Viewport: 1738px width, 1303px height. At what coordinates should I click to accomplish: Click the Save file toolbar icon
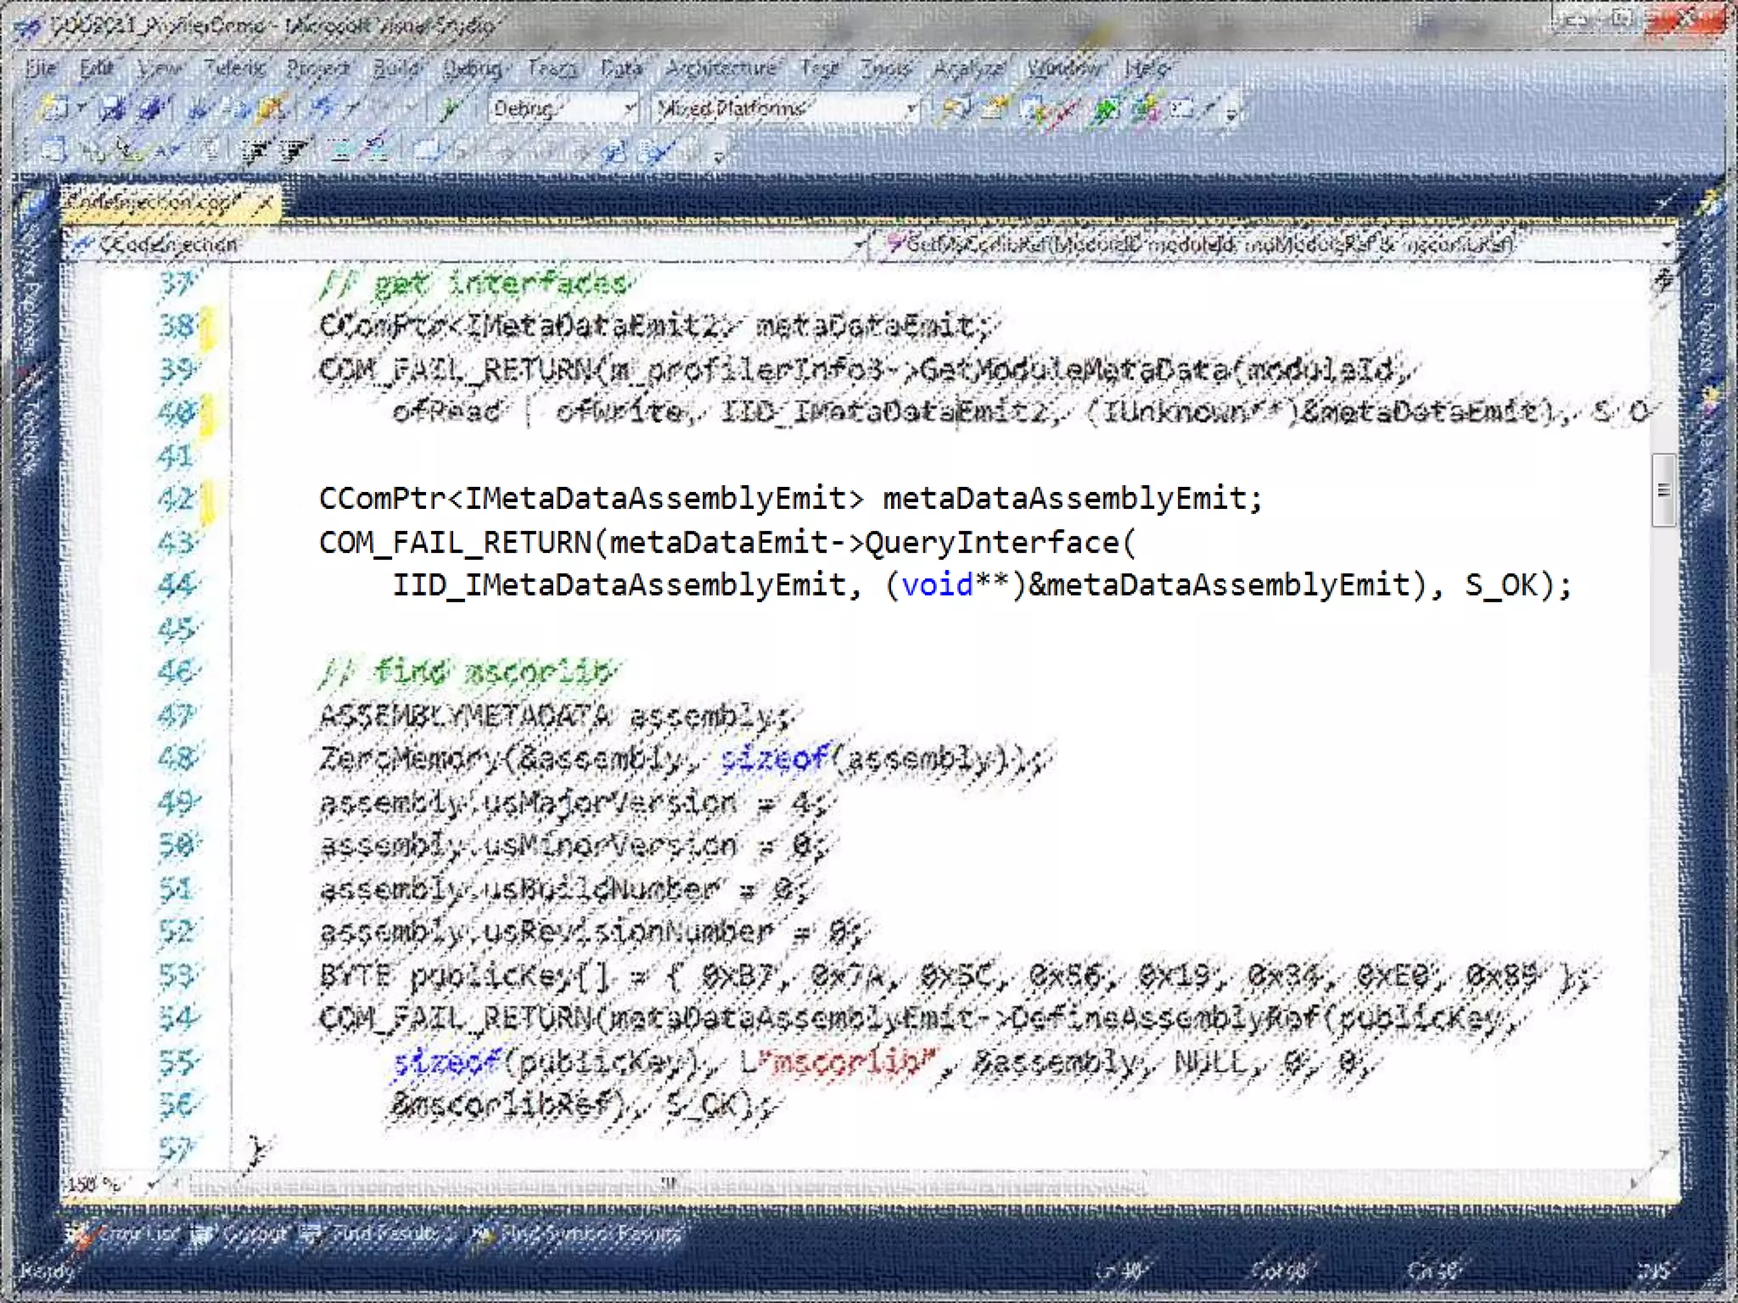tap(112, 109)
